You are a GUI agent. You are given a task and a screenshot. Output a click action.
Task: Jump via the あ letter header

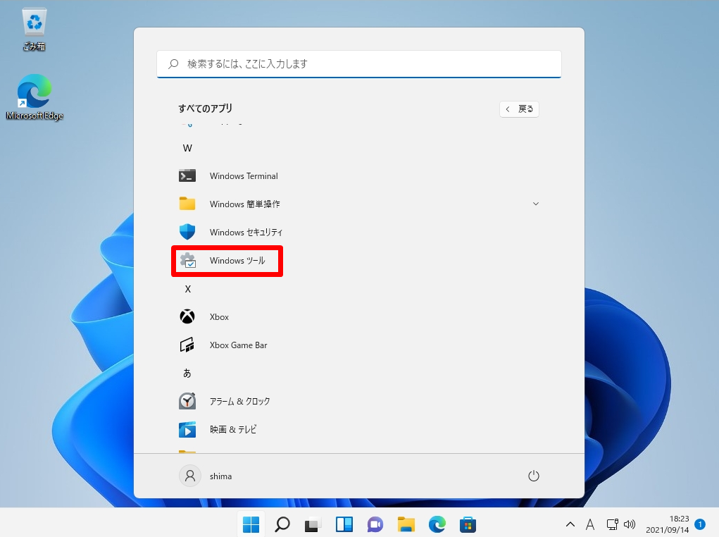pos(187,373)
